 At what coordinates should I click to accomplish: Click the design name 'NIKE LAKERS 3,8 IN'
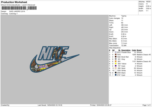[x=17, y=11]
